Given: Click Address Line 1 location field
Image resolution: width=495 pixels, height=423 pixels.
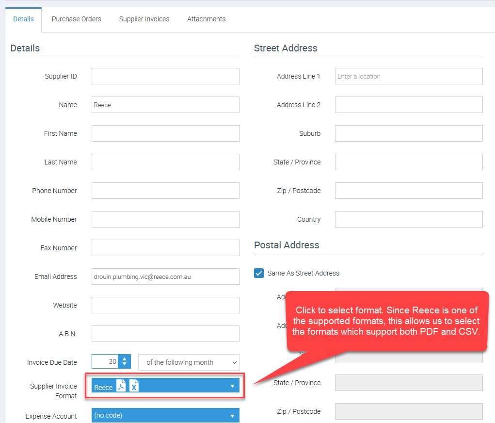Looking at the screenshot, I should 408,76.
